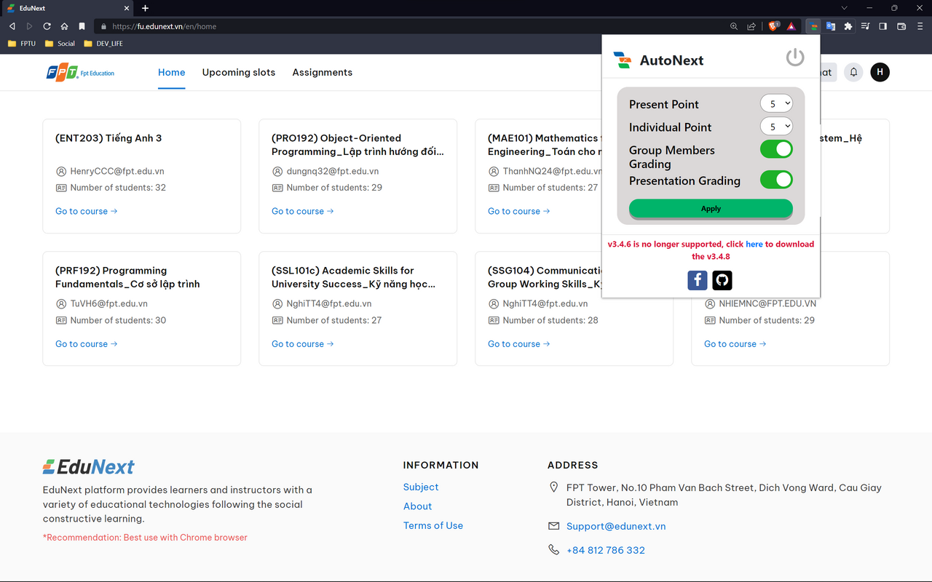Open the FPTU bookmarks folder

tap(22, 44)
